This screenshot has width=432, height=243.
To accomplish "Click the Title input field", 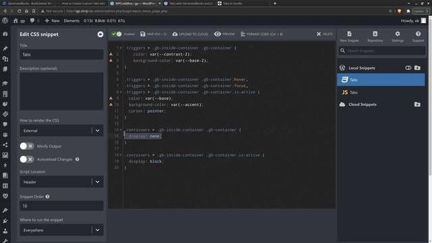I will (x=61, y=55).
